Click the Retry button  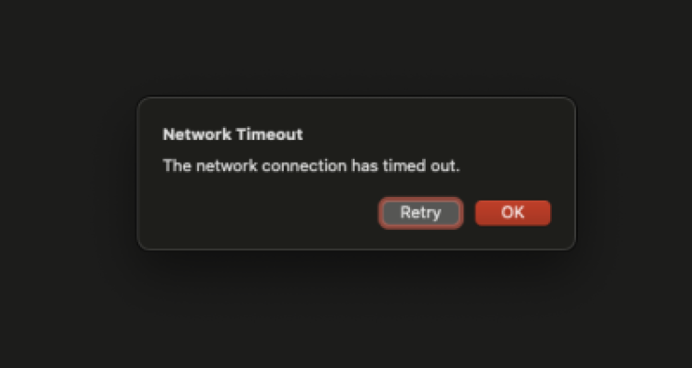420,213
